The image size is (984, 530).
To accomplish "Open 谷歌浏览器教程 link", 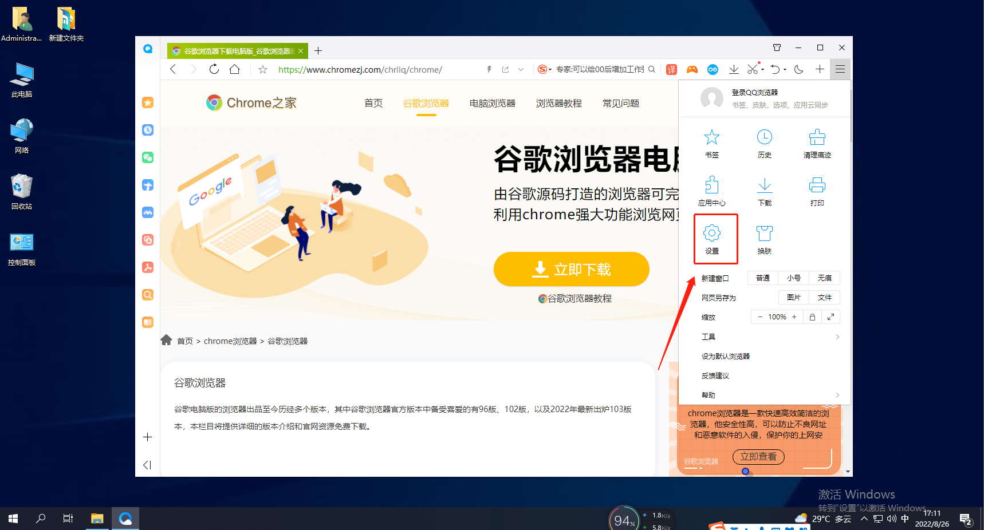I will (575, 298).
